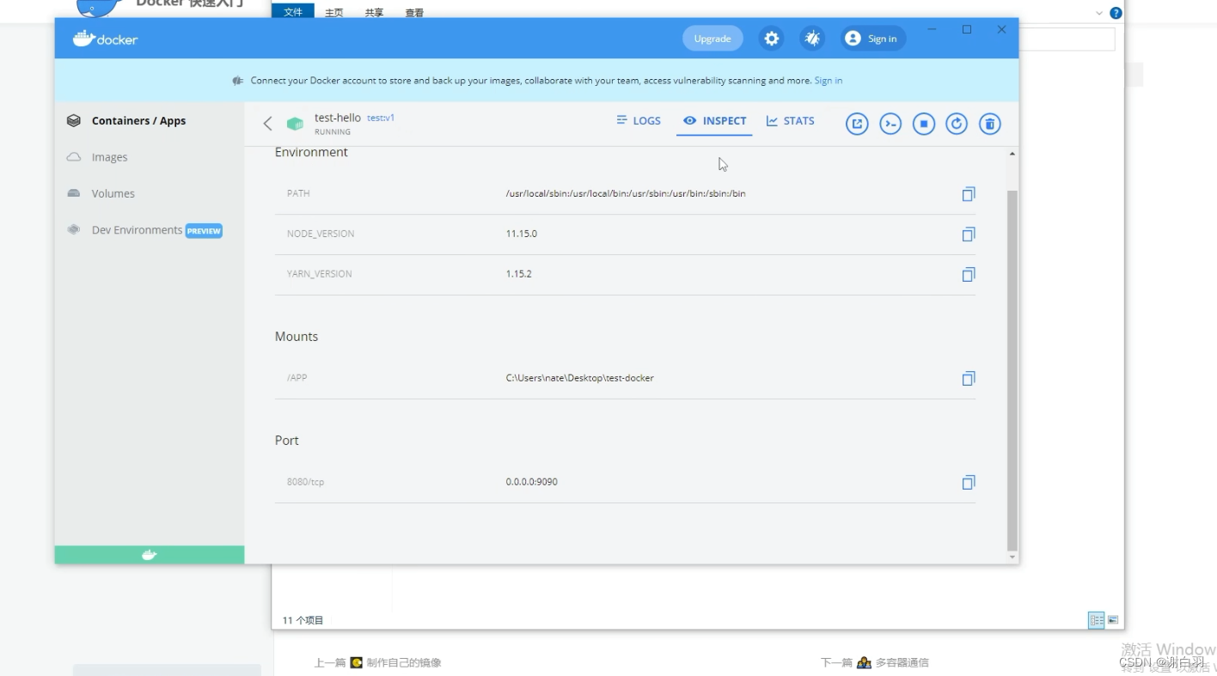
Task: Select the INSPECT tab
Action: 714,121
